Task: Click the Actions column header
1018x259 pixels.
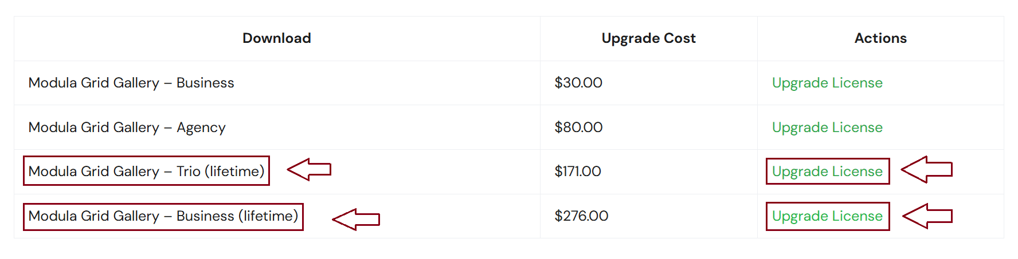Action: pos(880,38)
